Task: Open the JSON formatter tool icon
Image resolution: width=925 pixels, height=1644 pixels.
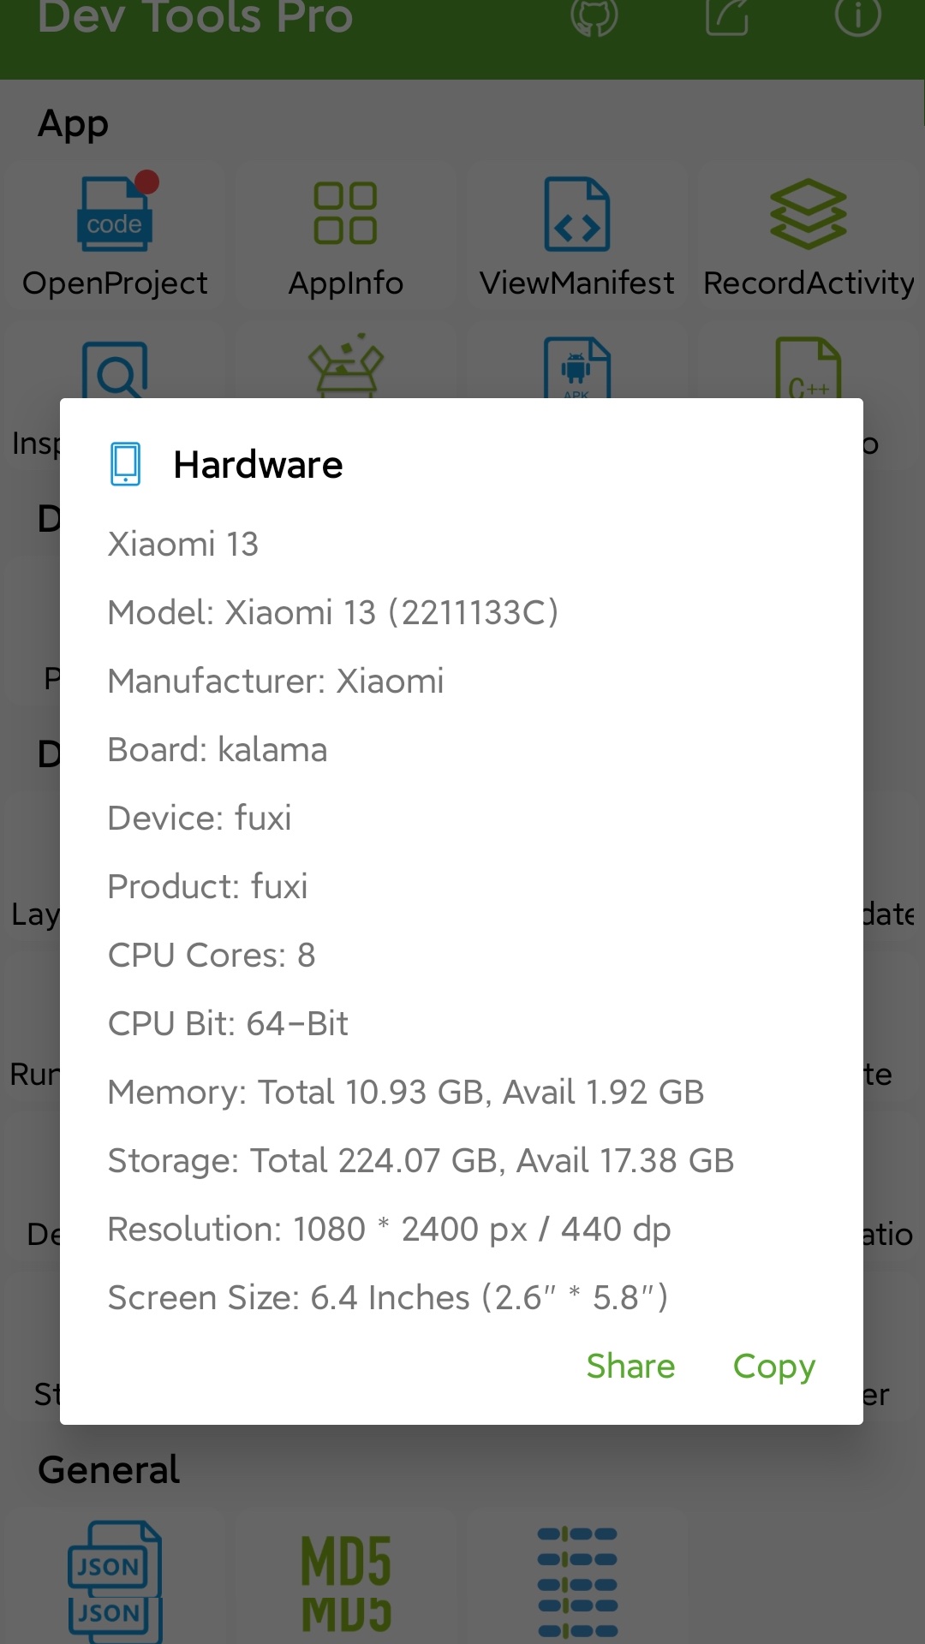Action: click(116, 1580)
